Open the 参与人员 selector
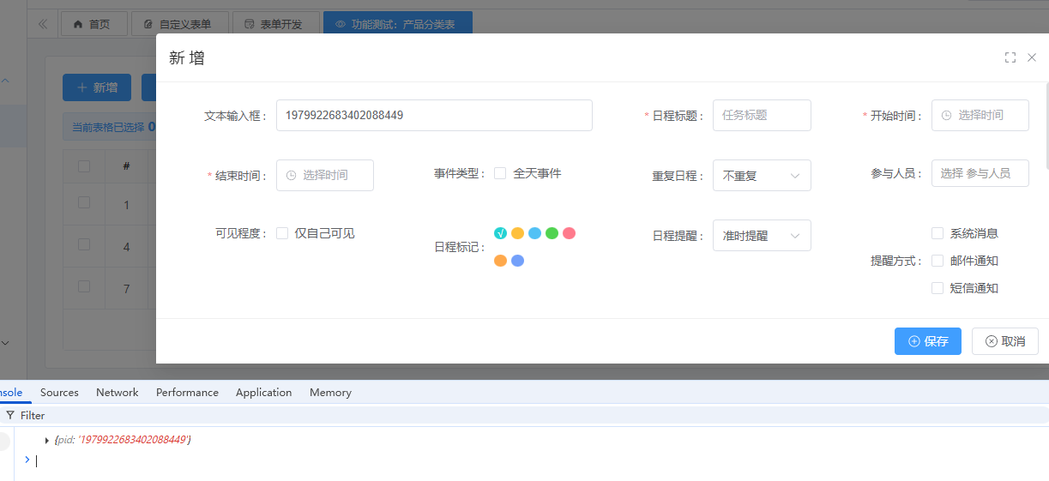 click(980, 173)
